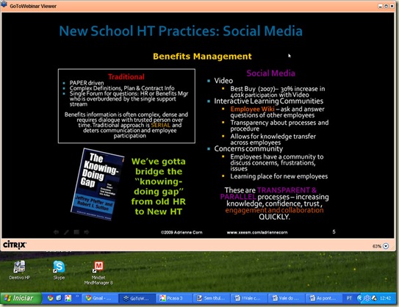Open the Sem títul... taskbar window

click(x=212, y=298)
